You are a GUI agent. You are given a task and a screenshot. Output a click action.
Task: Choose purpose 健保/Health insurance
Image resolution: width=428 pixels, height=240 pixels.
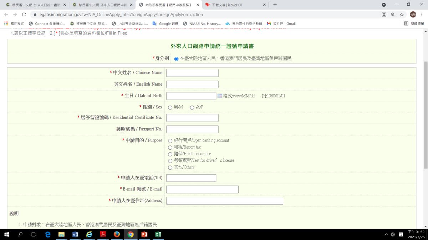(x=170, y=154)
